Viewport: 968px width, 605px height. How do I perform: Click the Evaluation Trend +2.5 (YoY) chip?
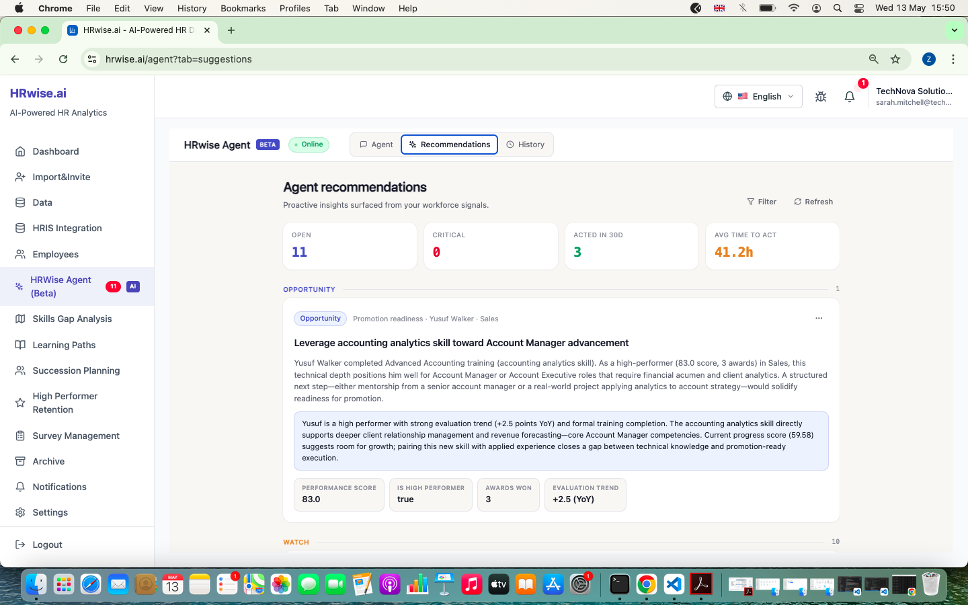coord(586,495)
